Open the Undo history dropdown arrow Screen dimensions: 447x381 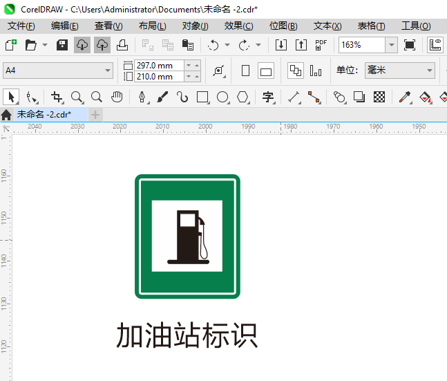(x=227, y=45)
